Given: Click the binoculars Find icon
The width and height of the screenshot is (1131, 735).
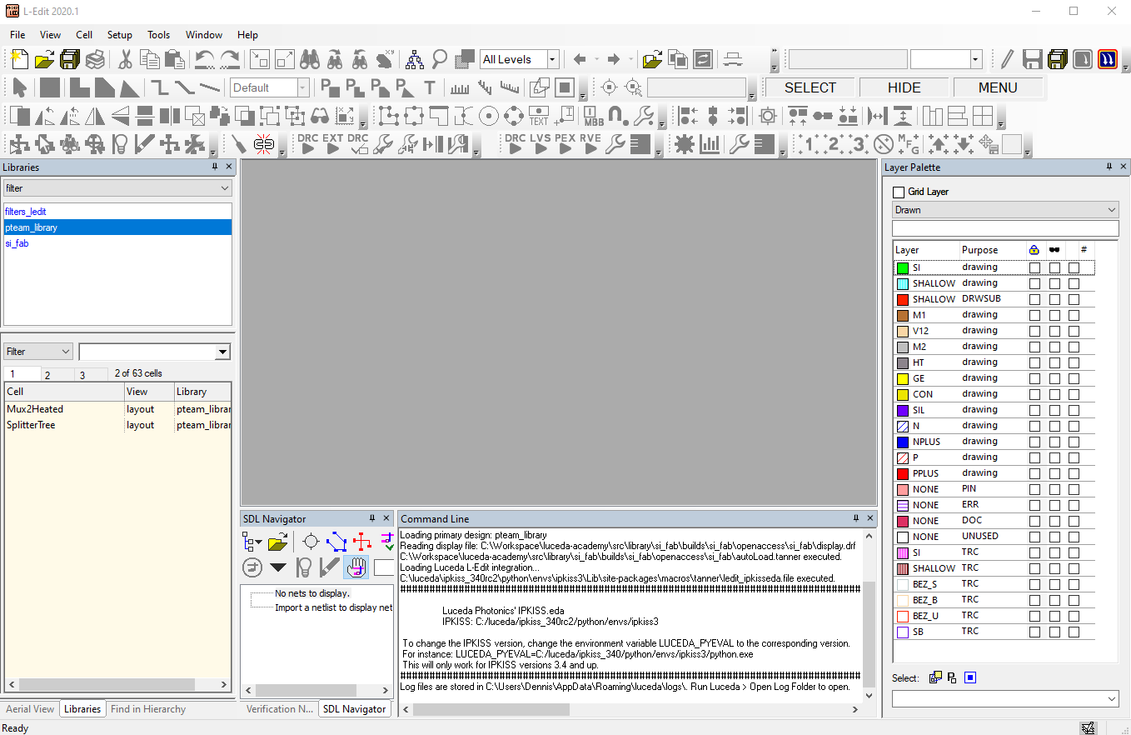Looking at the screenshot, I should pos(310,59).
